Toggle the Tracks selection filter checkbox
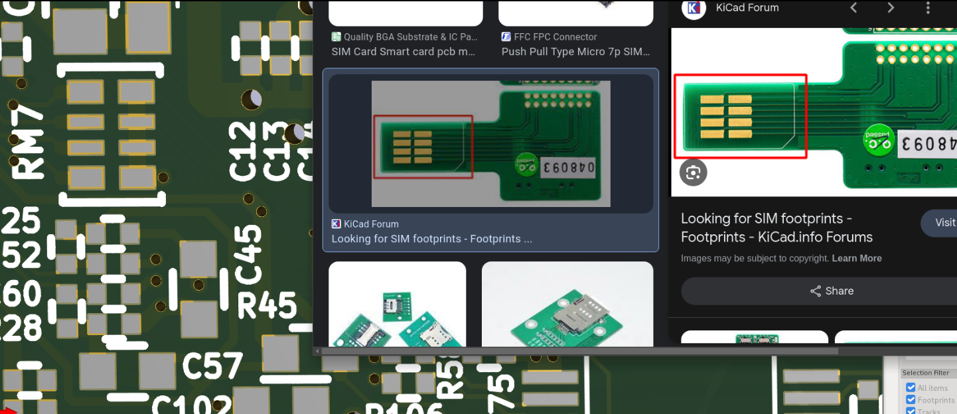Viewport: 957px width, 414px height. coord(911,411)
